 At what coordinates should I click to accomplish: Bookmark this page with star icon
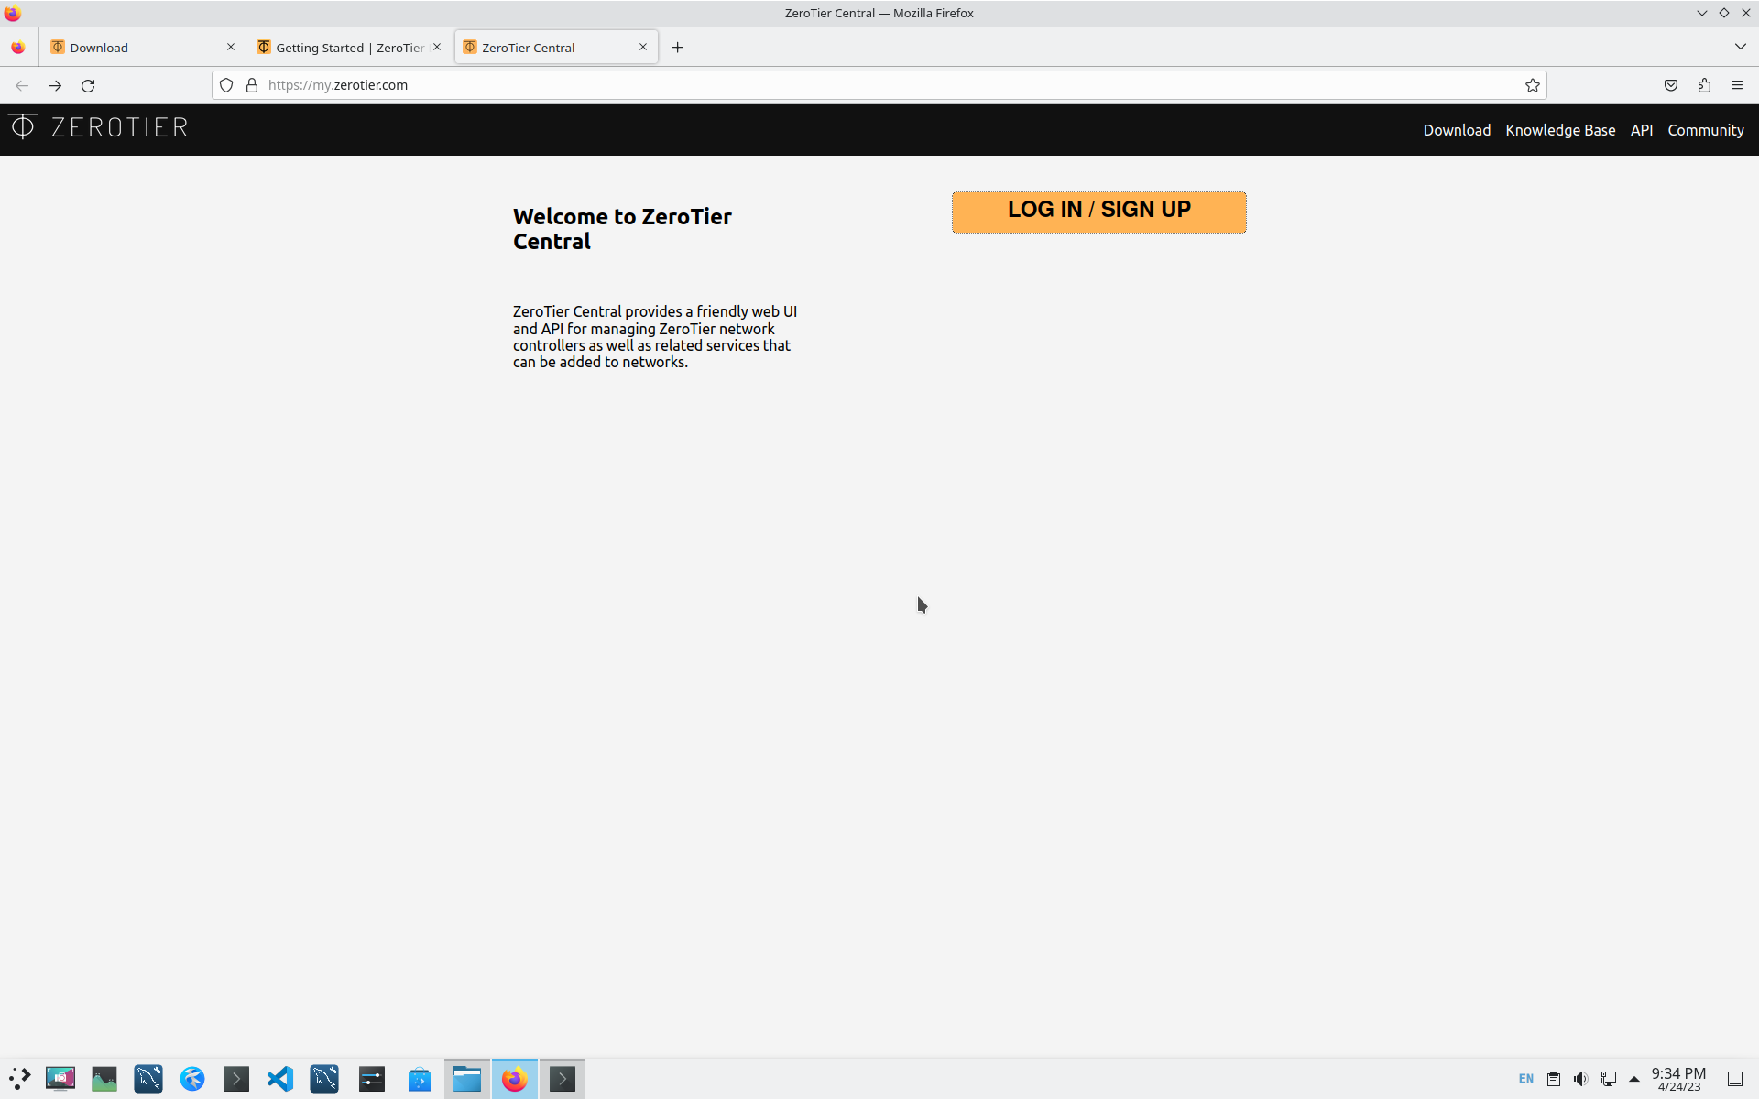pyautogui.click(x=1532, y=85)
